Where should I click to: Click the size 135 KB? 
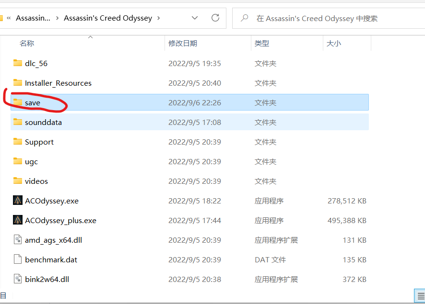click(x=354, y=259)
